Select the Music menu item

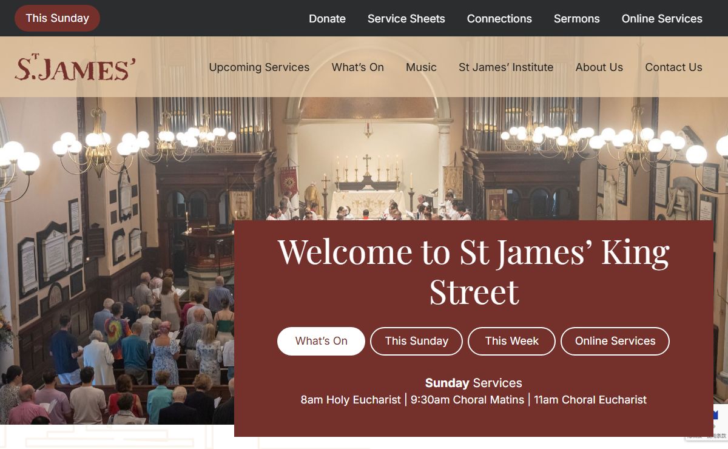pyautogui.click(x=421, y=67)
